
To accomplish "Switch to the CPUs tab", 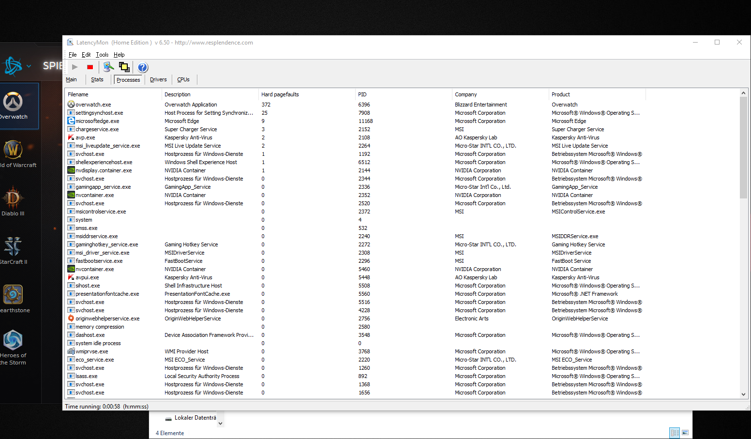I will pyautogui.click(x=183, y=79).
